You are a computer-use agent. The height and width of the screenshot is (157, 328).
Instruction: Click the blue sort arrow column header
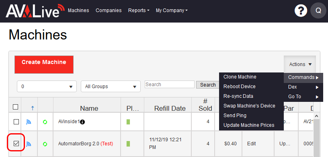point(33,108)
